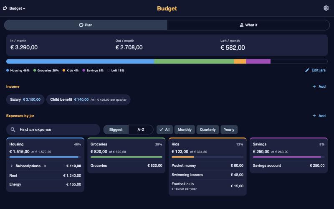Click the Groceries jar progress bar
The height and width of the screenshot is (209, 334).
coord(127,157)
